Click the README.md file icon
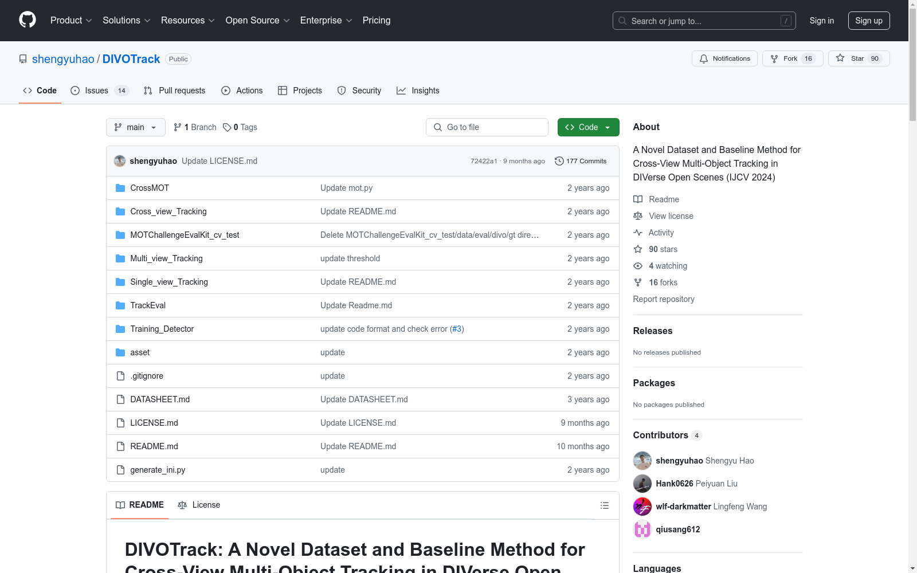Image resolution: width=917 pixels, height=573 pixels. point(120,446)
